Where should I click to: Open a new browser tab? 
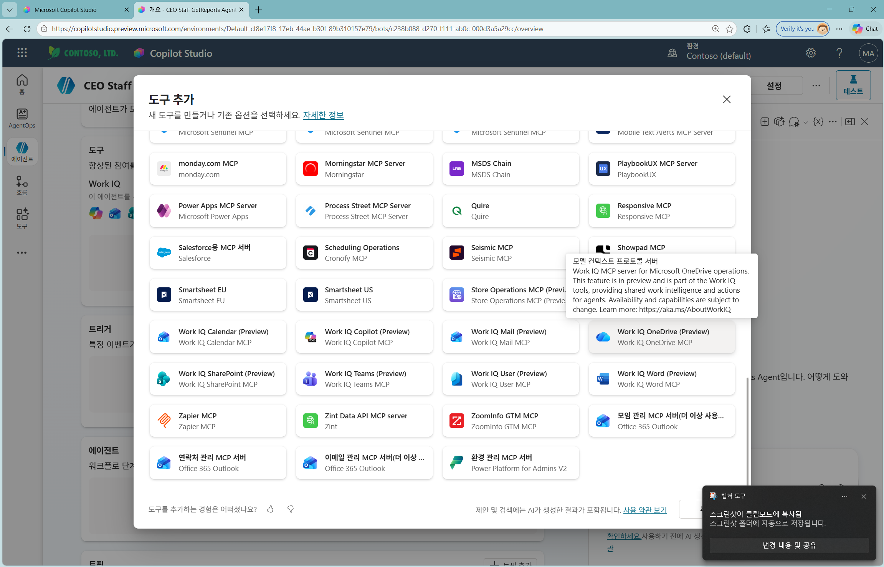[258, 10]
